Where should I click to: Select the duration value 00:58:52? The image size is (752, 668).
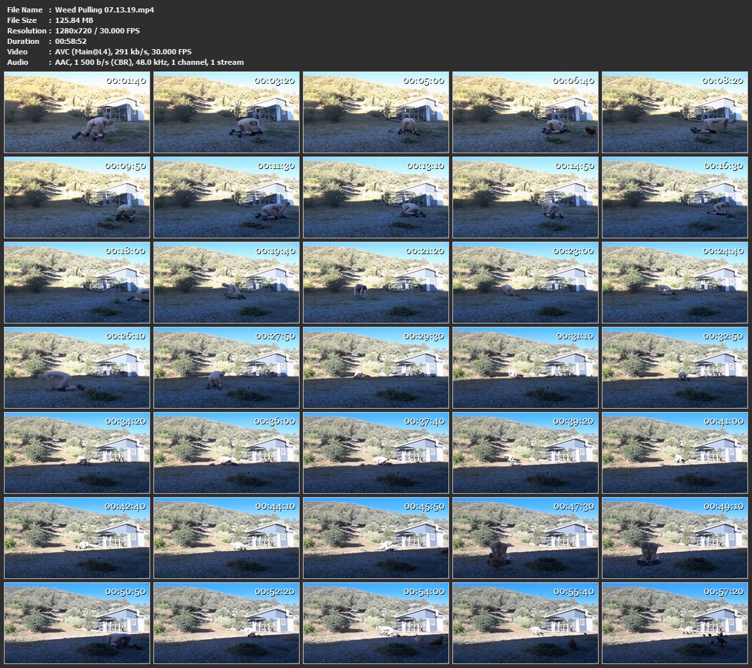pyautogui.click(x=71, y=41)
